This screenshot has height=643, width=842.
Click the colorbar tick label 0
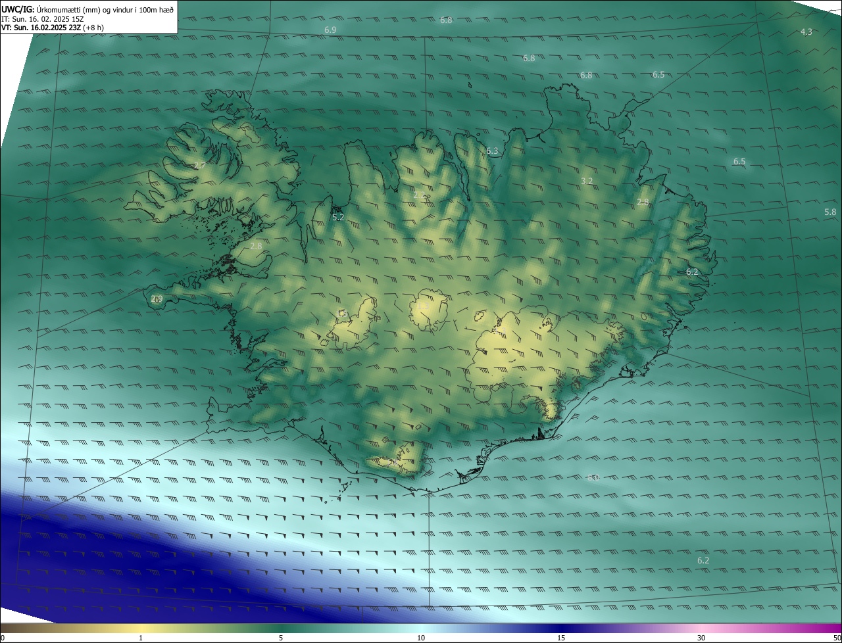click(x=3, y=638)
